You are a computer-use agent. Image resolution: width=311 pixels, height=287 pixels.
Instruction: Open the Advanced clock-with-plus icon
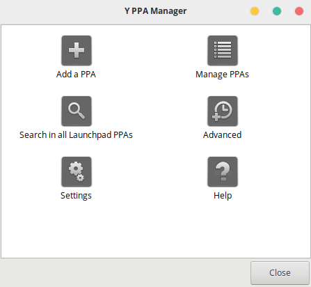point(223,111)
